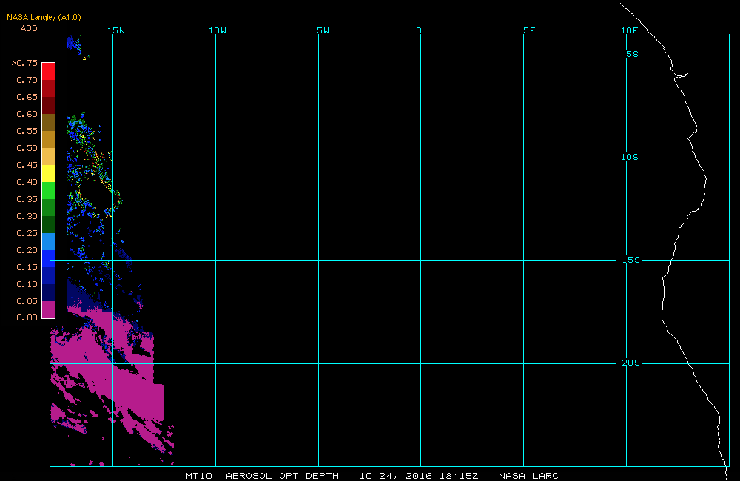740x481 pixels.
Task: Click the MT10 caption text
Action: point(198,476)
